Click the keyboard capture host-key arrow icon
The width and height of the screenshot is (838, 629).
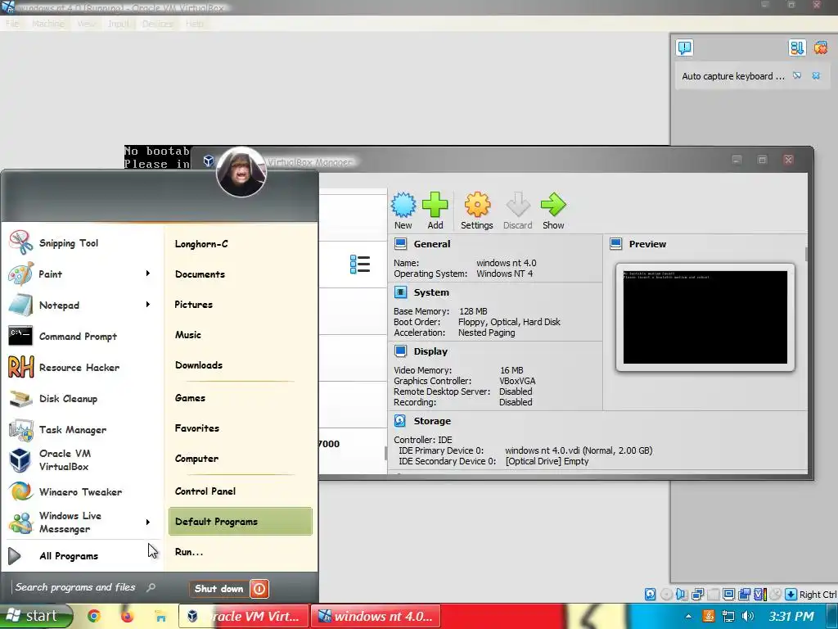pyautogui.click(x=791, y=595)
